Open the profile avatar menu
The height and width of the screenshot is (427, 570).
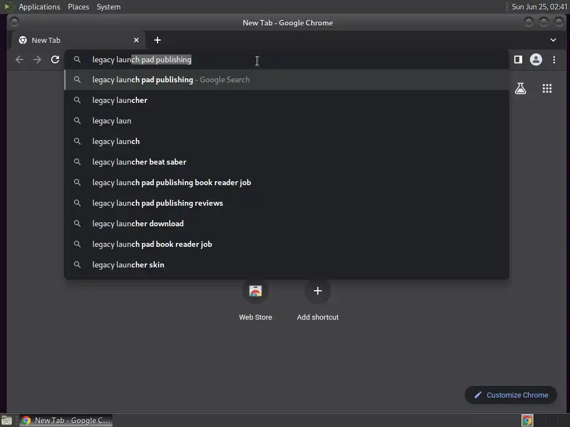coord(536,59)
